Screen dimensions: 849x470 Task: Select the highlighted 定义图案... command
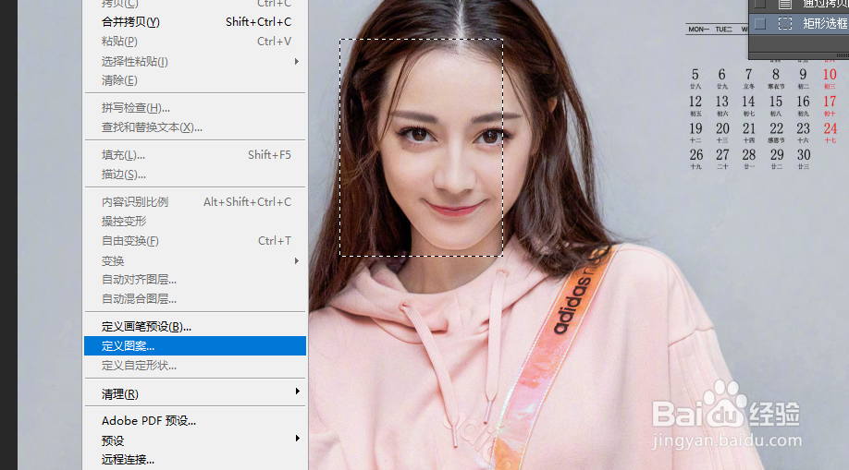click(x=195, y=346)
